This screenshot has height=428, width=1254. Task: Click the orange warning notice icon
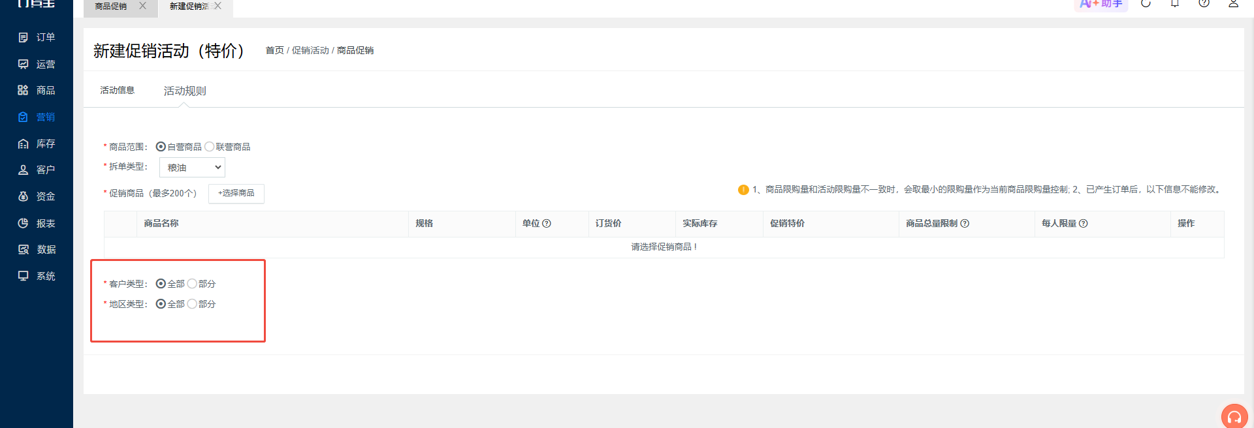point(743,190)
